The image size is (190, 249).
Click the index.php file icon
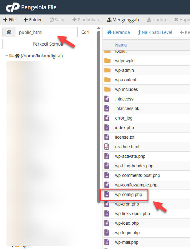pos(107,128)
